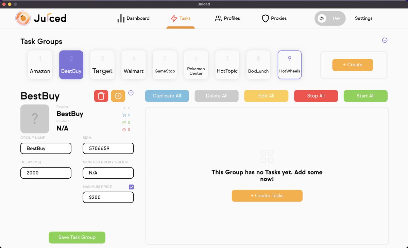Toggle the Day/Night theme switch
This screenshot has width=408, height=248.
[x=330, y=18]
